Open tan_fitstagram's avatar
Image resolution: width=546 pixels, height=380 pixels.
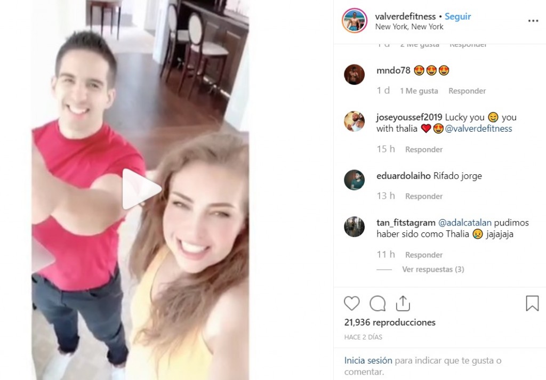coord(354,227)
